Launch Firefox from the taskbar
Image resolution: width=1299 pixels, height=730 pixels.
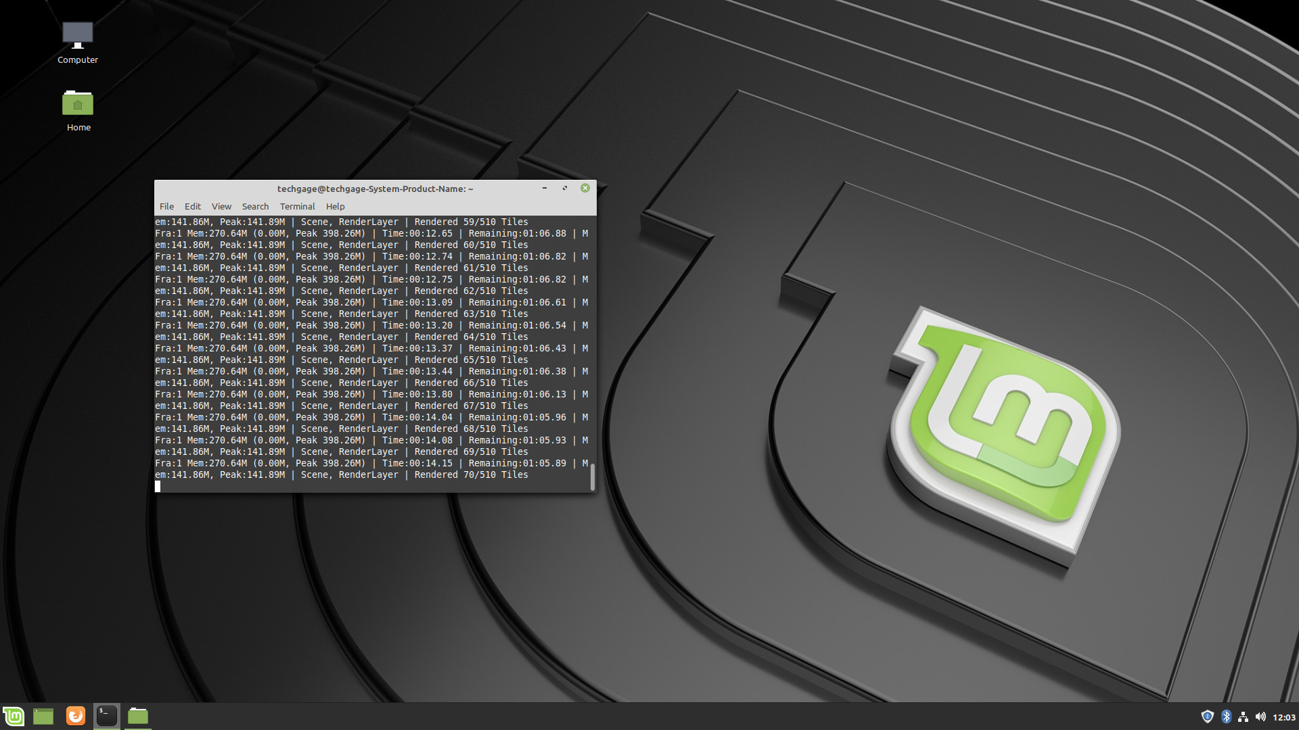pyautogui.click(x=75, y=716)
